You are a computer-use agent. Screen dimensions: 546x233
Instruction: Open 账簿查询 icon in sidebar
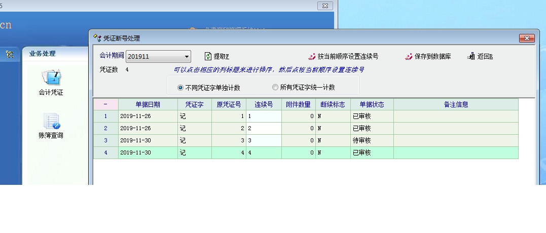[x=51, y=122]
